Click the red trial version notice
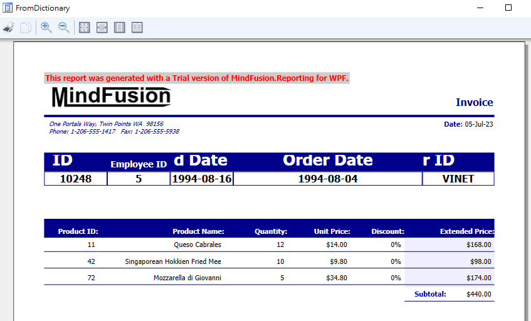The height and width of the screenshot is (321, 531). coord(197,78)
